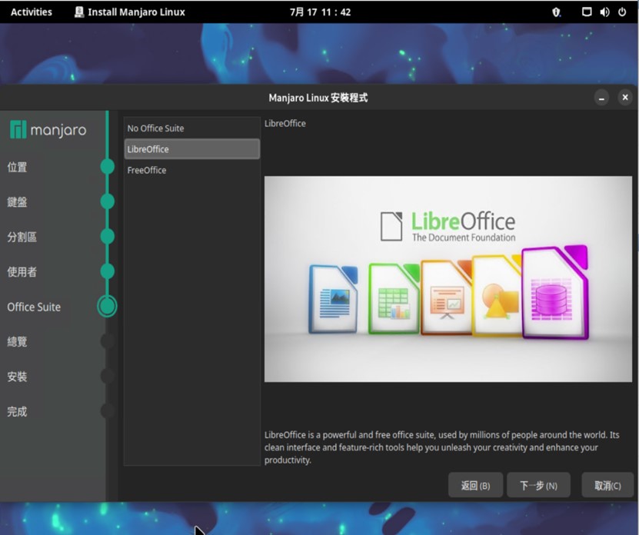Click the 分割區 step in the sidebar
Screen dimensions: 639x535
[x=22, y=238]
